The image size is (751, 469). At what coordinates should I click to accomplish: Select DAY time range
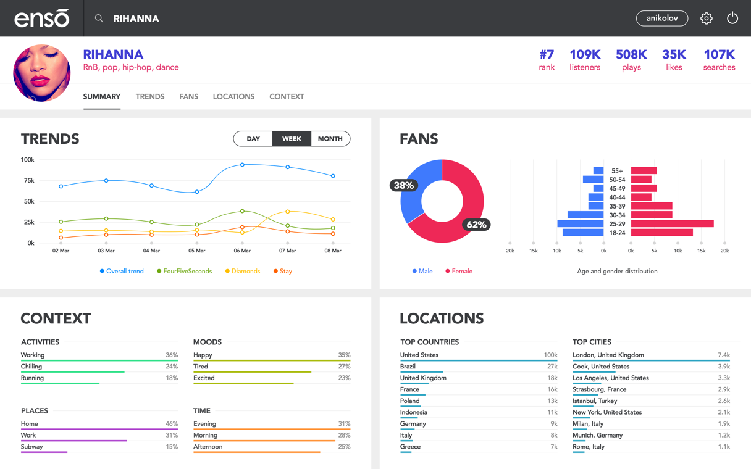(253, 139)
